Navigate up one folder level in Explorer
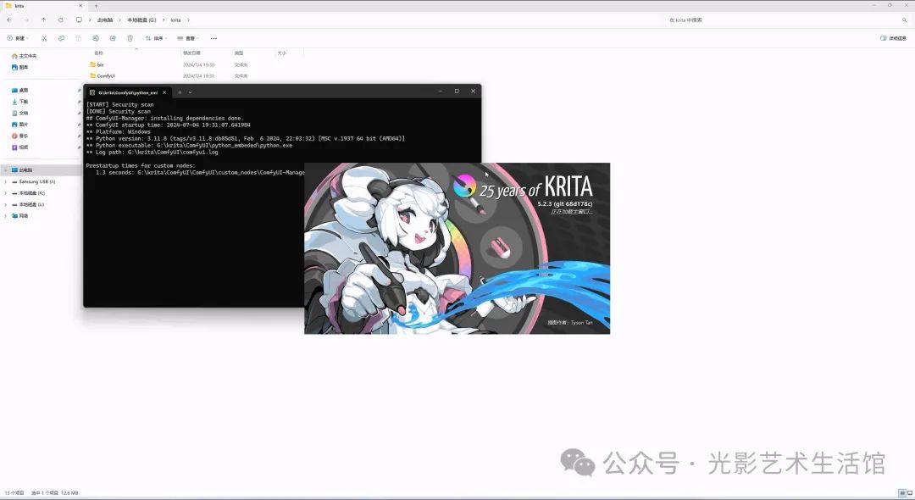Screen dimensions: 915x500 [44, 19]
